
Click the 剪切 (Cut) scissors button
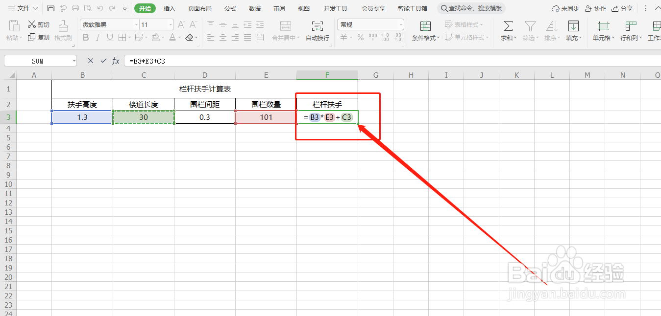coord(39,24)
